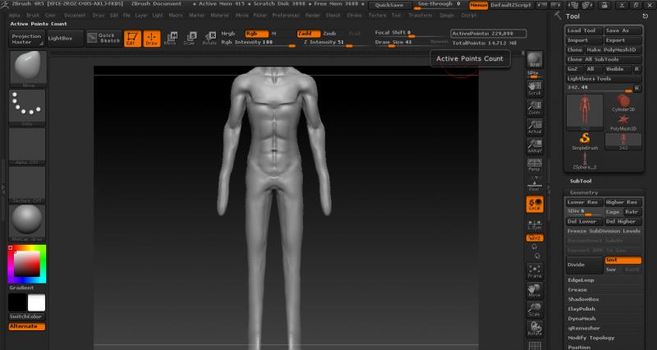Viewport: 657px width, 350px height.
Task: Select the Draw mode icon
Action: pyautogui.click(x=151, y=39)
